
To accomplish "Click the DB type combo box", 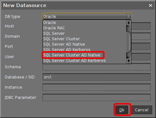I will pyautogui.click(x=87, y=16).
